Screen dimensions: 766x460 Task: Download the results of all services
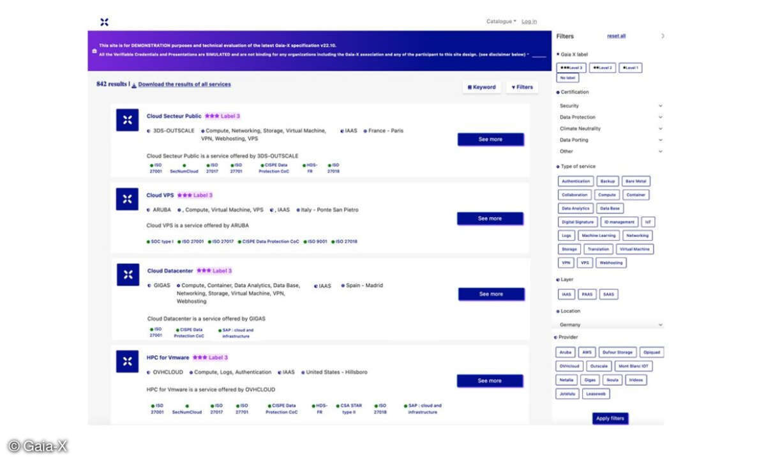pyautogui.click(x=184, y=84)
